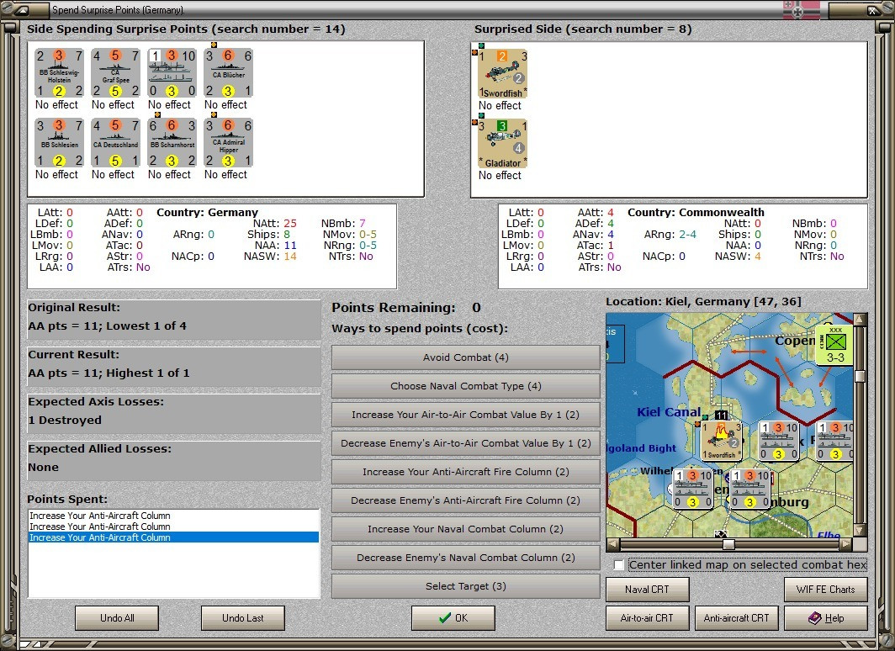The width and height of the screenshot is (895, 651).
Task: Click Choose Naval Combat Type (4)
Action: [465, 386]
